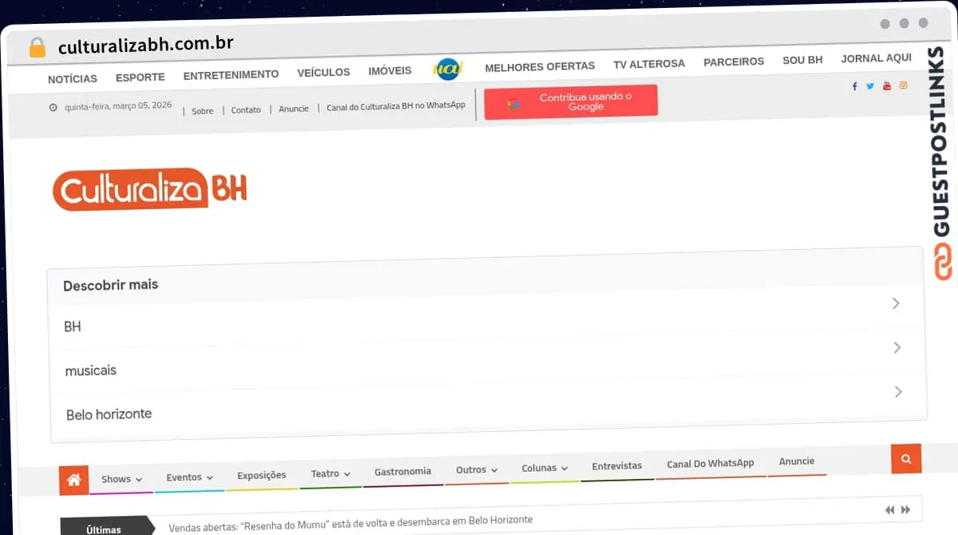Click the Descobrir mais heading

(110, 285)
